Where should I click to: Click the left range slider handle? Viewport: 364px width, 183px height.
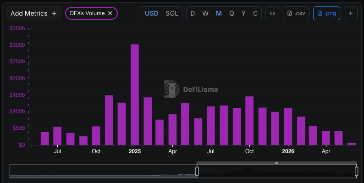[x=197, y=171]
